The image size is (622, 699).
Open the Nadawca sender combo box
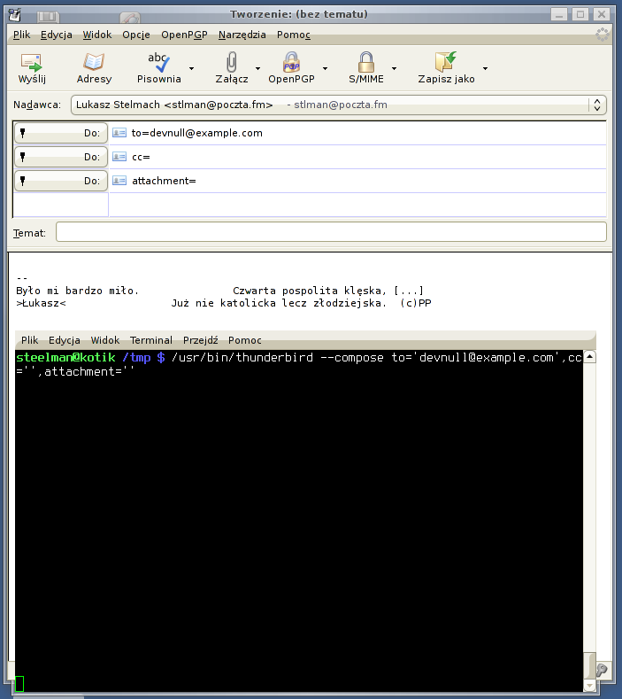click(x=338, y=105)
